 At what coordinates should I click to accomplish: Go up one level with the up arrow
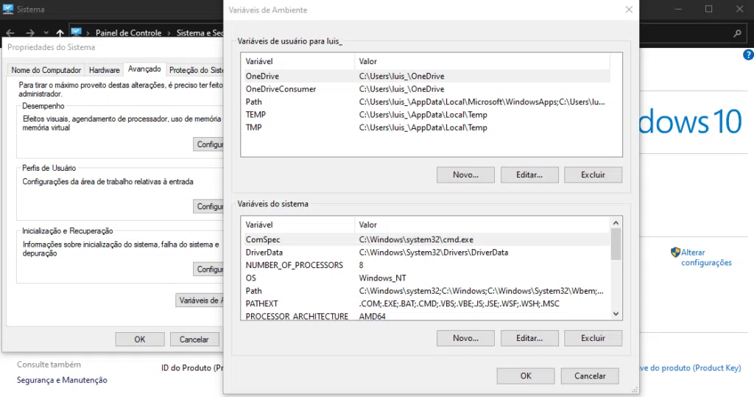[x=60, y=33]
